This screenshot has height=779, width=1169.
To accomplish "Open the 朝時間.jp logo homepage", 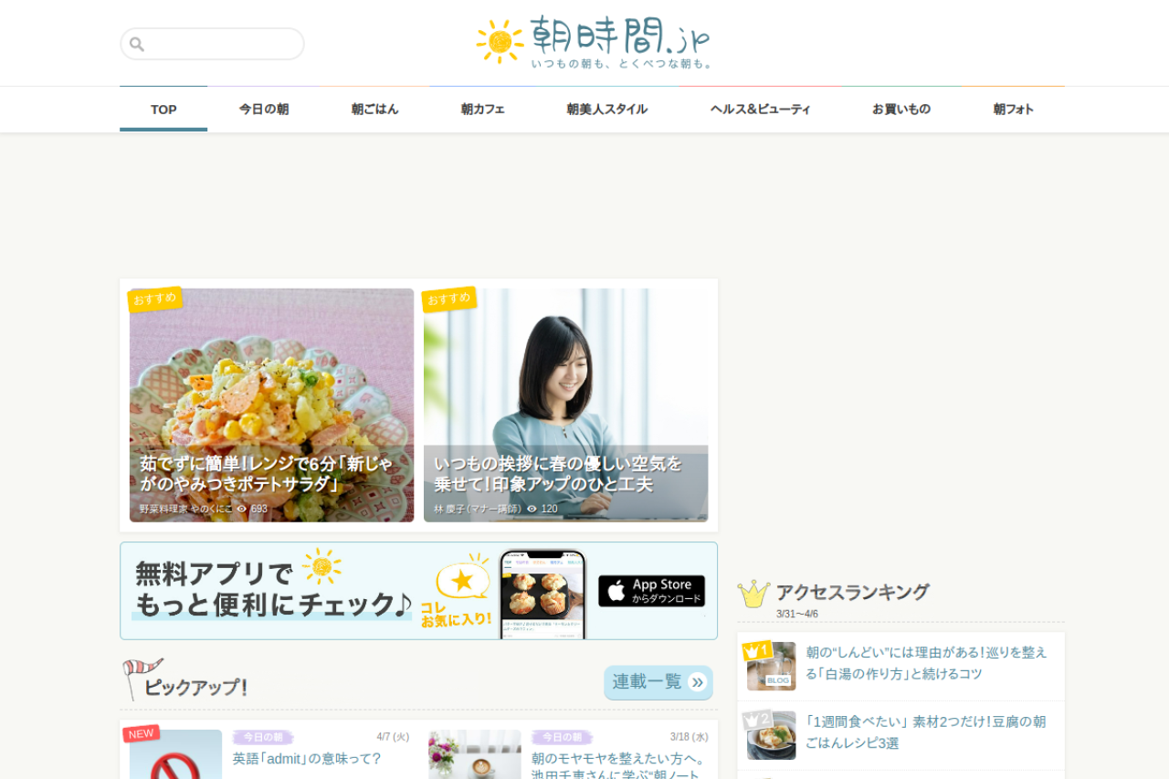I will (x=594, y=42).
